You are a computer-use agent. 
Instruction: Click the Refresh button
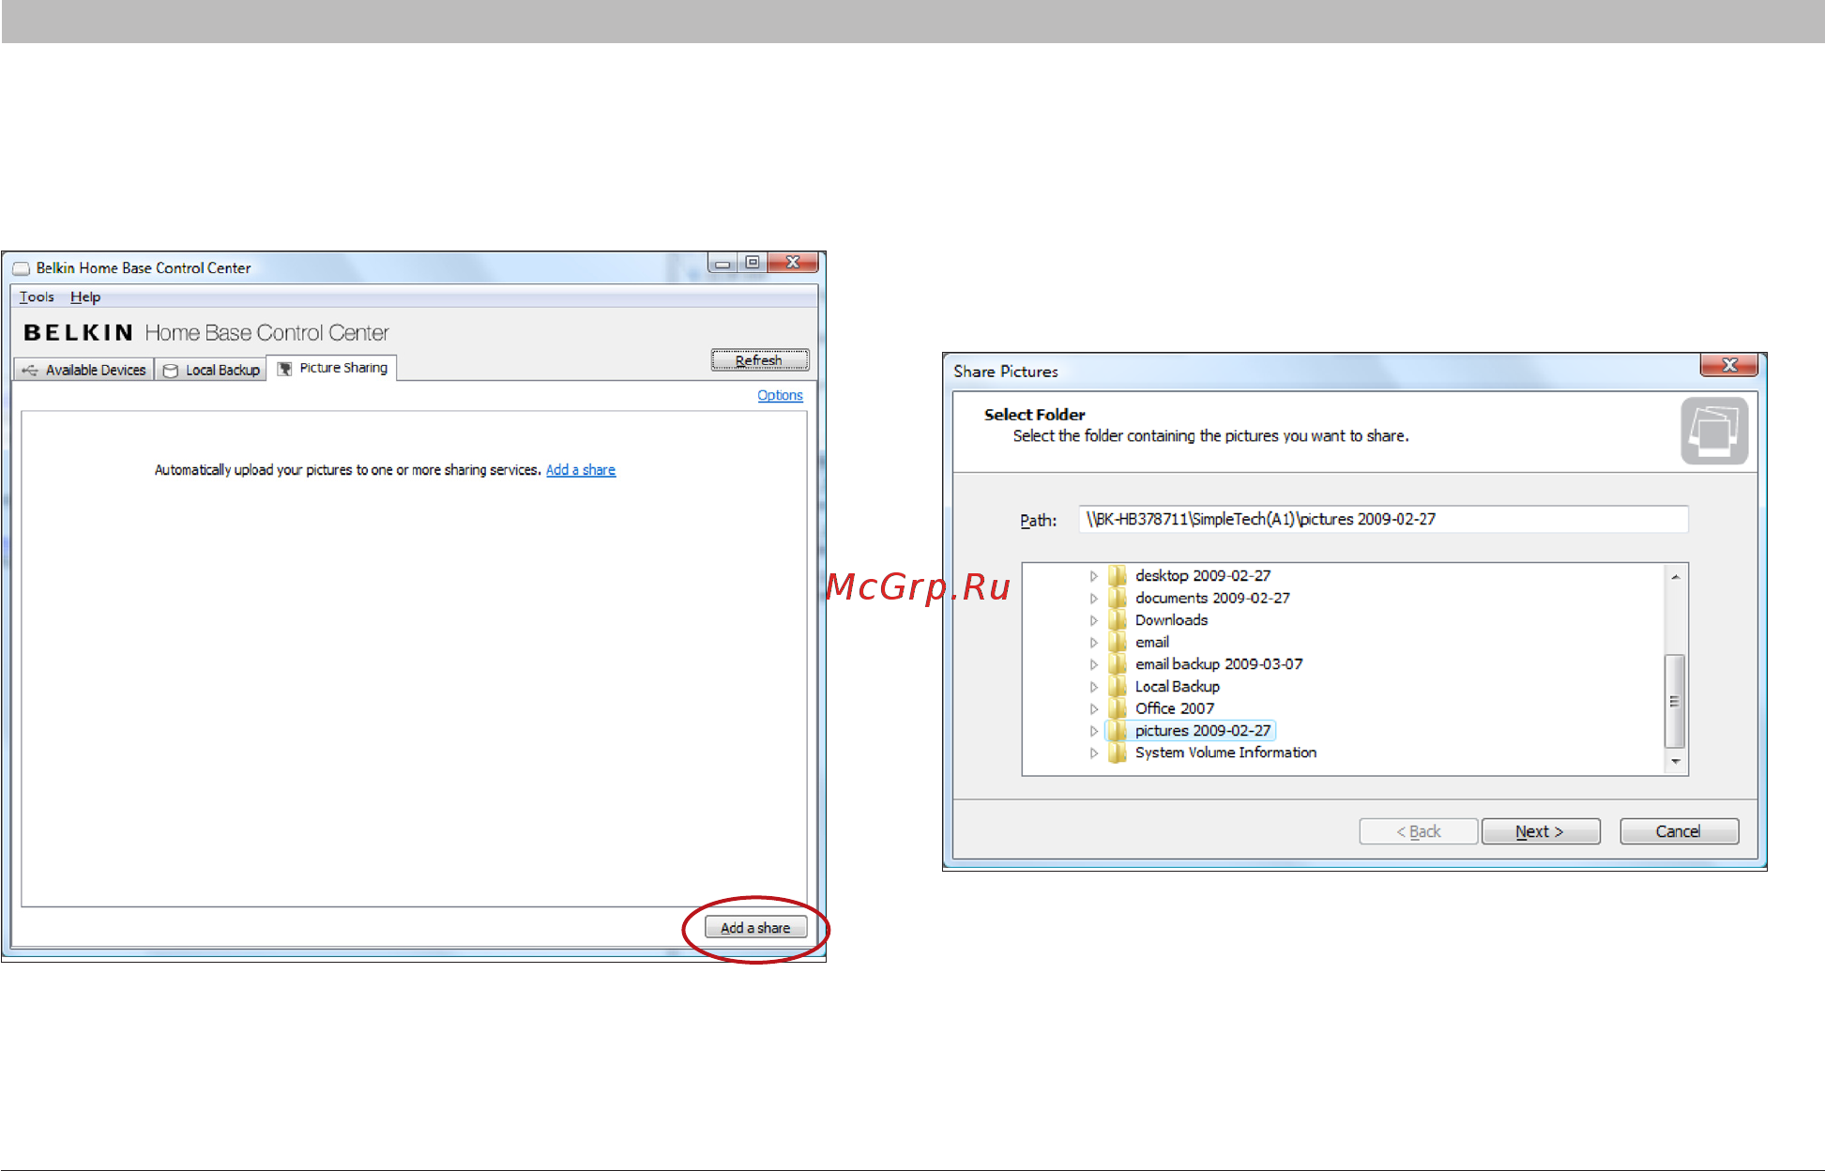[760, 360]
